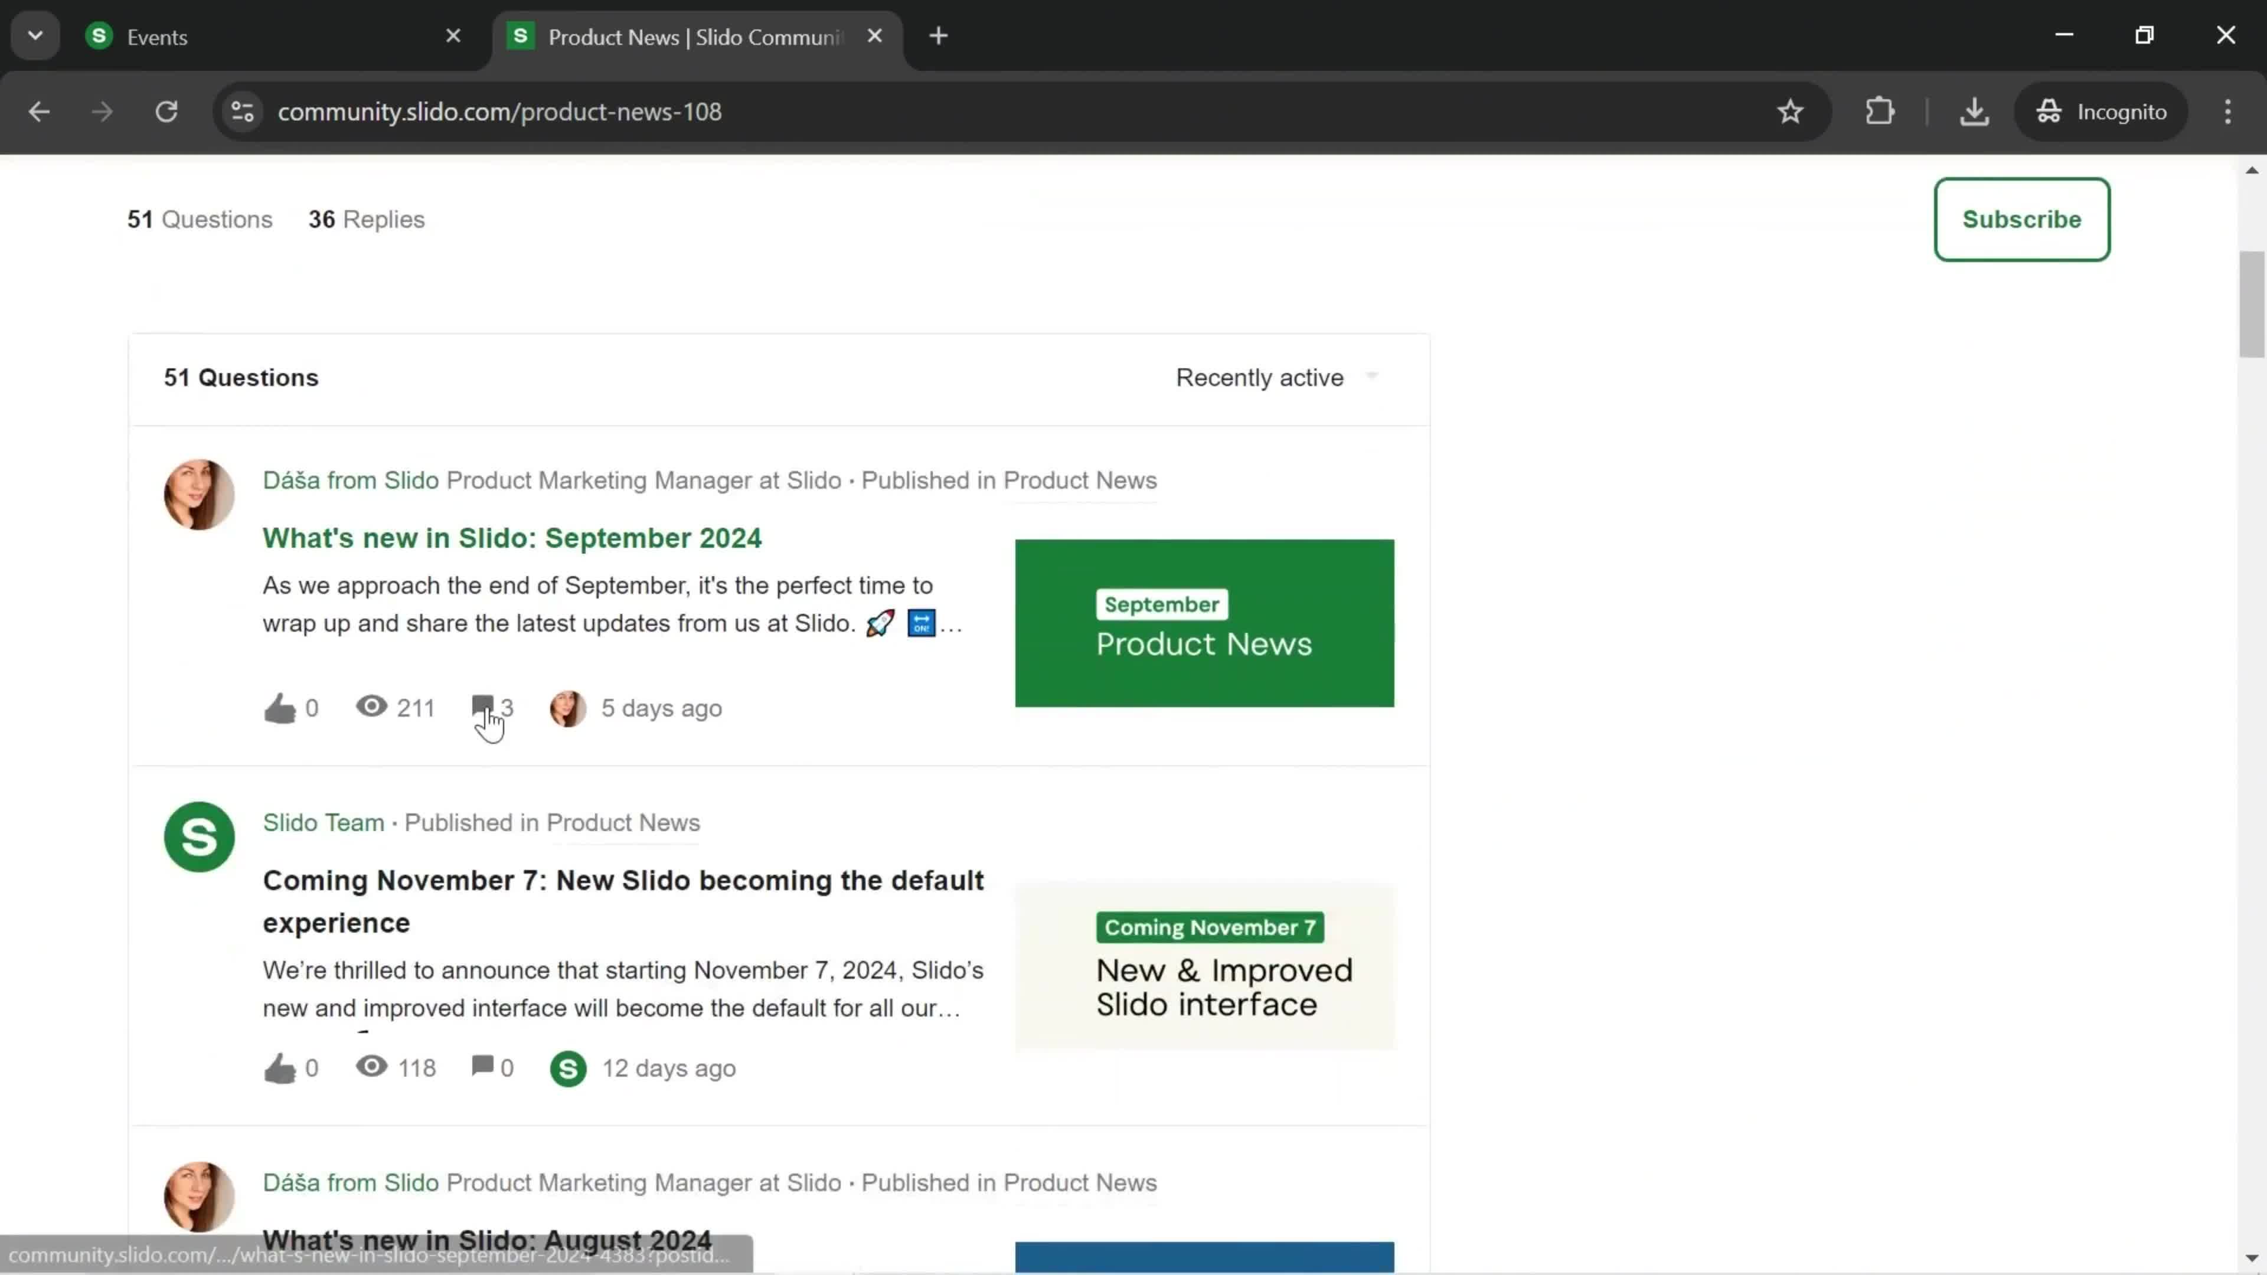Click the '5 days ago' timestamp
Viewport: 2267px width, 1275px height.
(x=662, y=708)
